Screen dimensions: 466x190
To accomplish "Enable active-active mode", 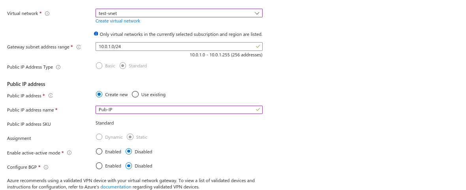I will (x=99, y=152).
